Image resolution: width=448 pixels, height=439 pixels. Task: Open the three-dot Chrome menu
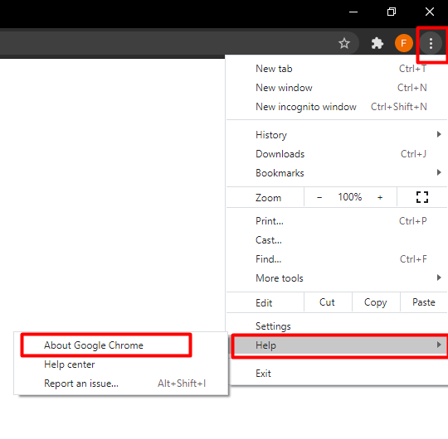[x=431, y=43]
